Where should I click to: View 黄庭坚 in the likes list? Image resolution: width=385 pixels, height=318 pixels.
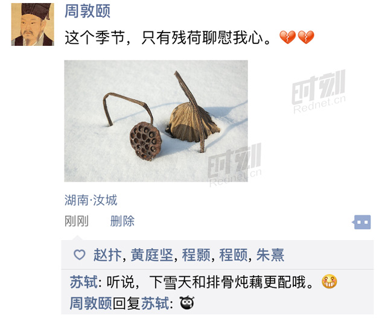(x=152, y=255)
